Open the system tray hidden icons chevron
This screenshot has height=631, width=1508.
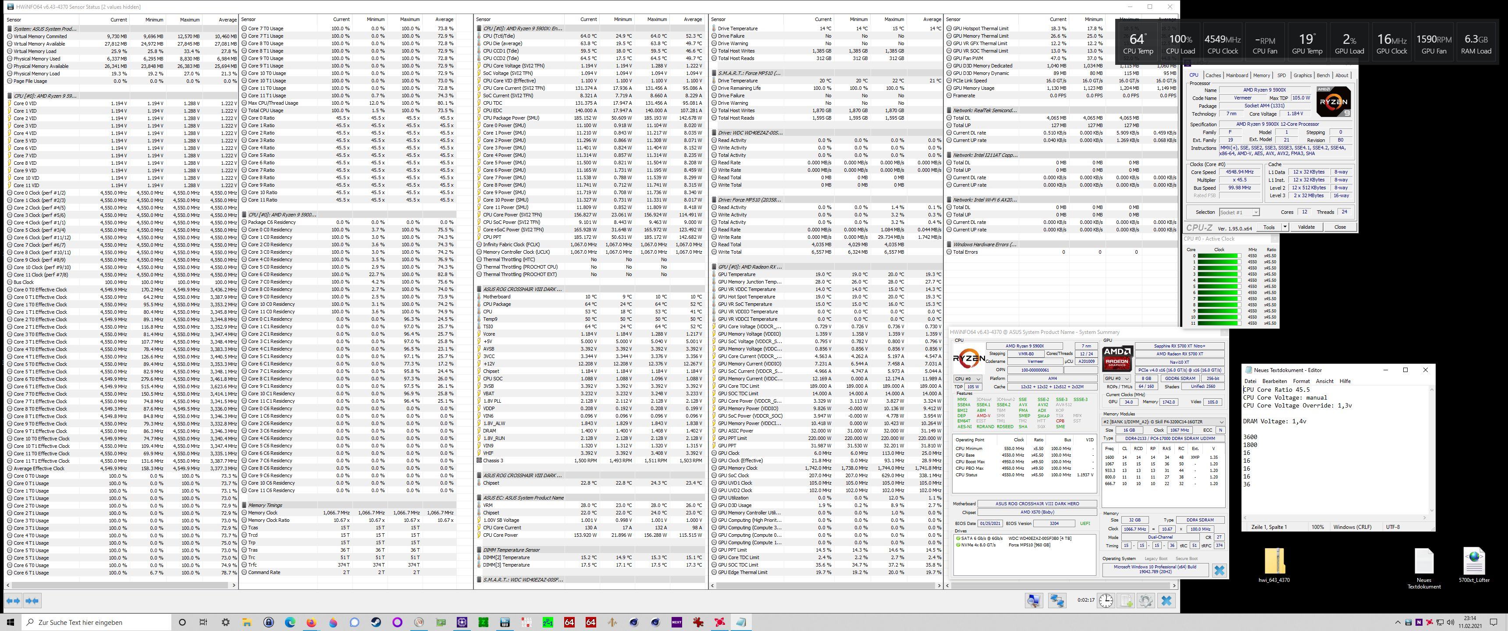pos(1398,622)
